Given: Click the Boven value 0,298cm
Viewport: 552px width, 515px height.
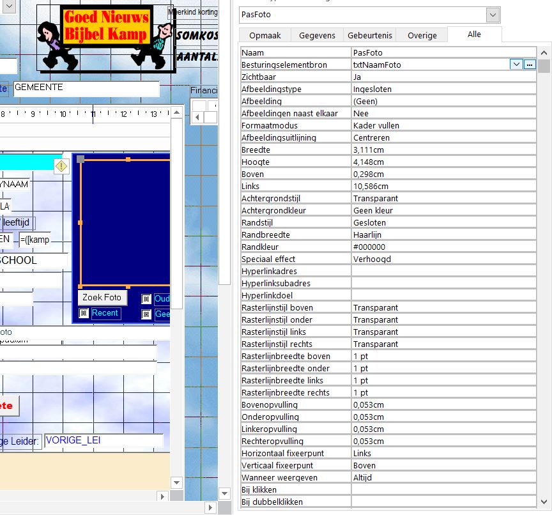Looking at the screenshot, I should click(443, 174).
